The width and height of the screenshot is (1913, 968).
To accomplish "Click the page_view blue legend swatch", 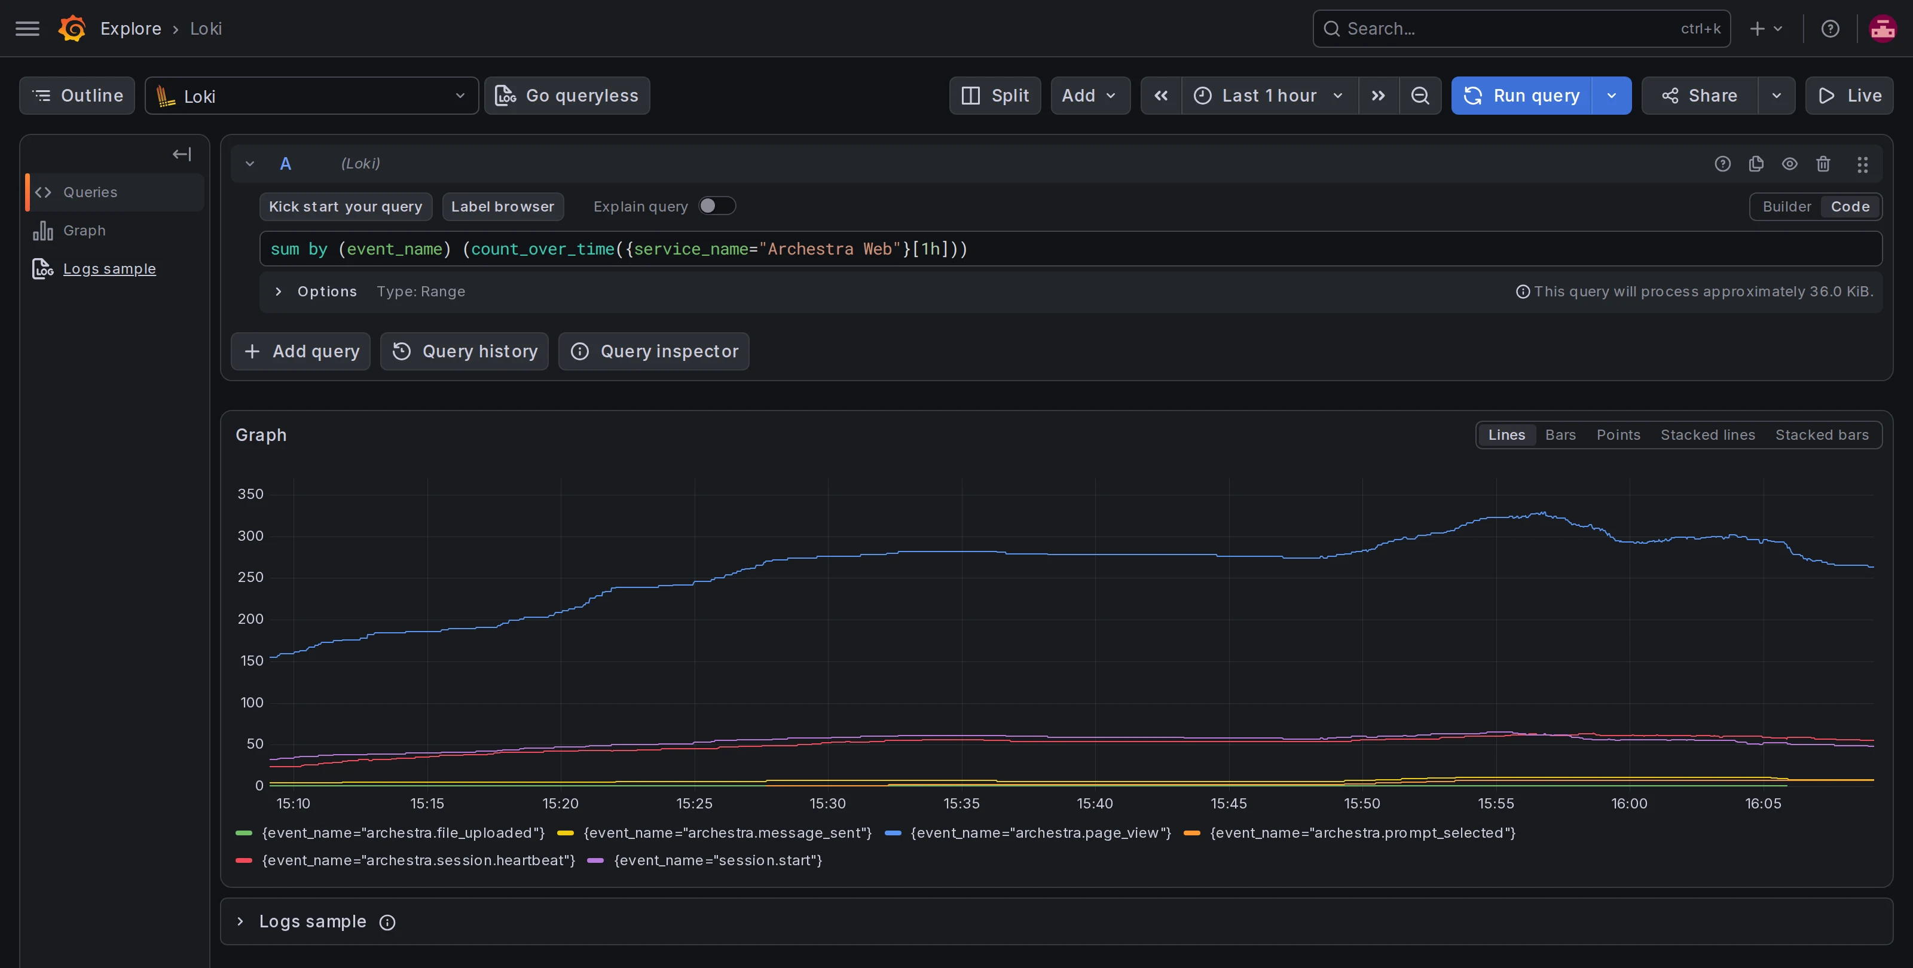I will click(x=893, y=833).
